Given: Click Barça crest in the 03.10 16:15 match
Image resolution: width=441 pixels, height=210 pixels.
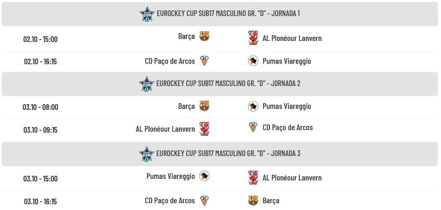Looking at the screenshot, I should click(253, 201).
